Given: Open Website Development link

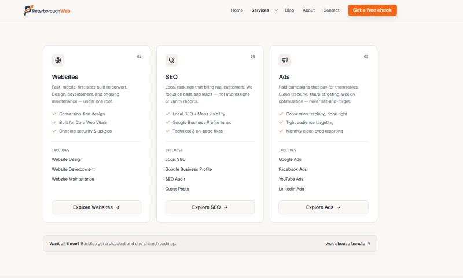Looking at the screenshot, I should tap(74, 169).
